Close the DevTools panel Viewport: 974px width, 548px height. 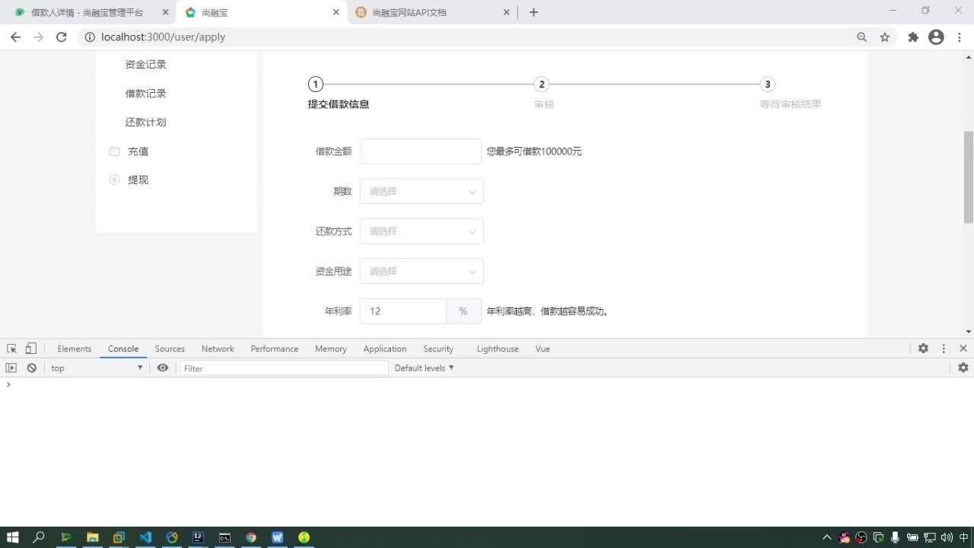tap(963, 349)
